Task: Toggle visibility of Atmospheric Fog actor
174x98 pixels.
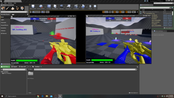Action: [x=141, y=13]
